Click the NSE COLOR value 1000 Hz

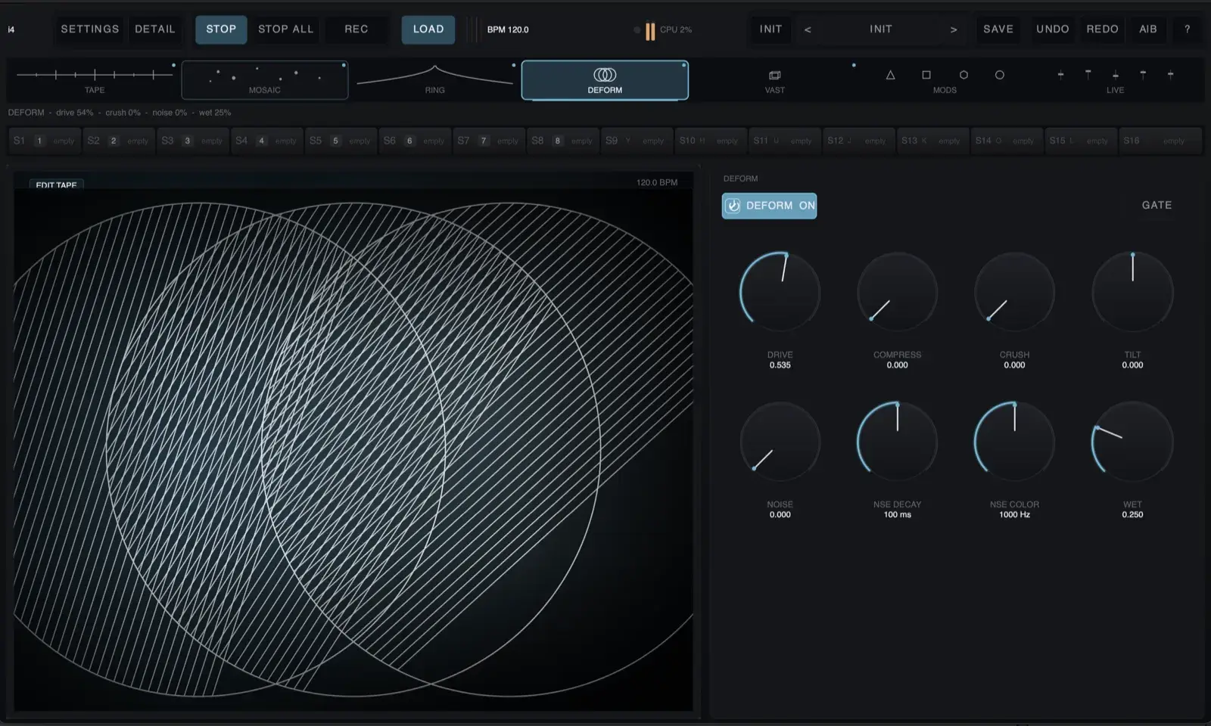[1014, 515]
